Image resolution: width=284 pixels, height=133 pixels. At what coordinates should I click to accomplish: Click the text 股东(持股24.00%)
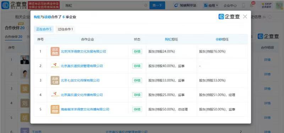click(x=162, y=51)
